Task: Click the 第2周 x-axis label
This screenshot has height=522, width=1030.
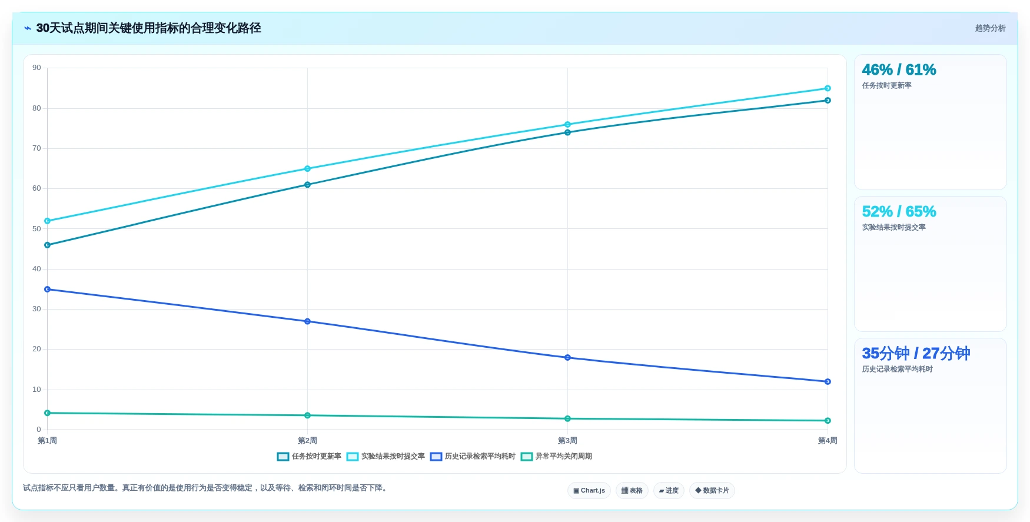Action: click(307, 441)
